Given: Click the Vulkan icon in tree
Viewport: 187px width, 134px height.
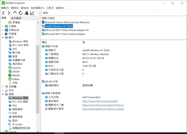Looking at the screenshot, I should pyautogui.click(x=10, y=79).
